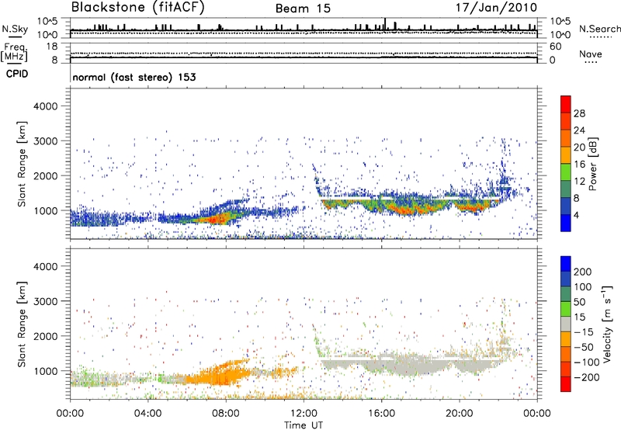Click the 'N.Sky' legend label
Image resolution: width=621 pixels, height=430 pixels.
[15, 29]
